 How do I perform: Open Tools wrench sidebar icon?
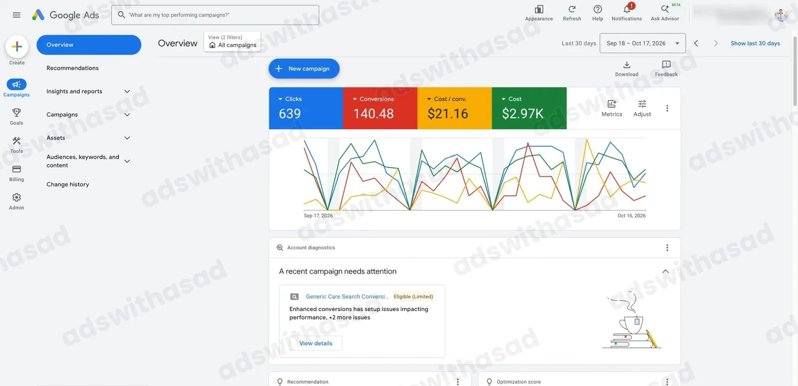tap(16, 141)
